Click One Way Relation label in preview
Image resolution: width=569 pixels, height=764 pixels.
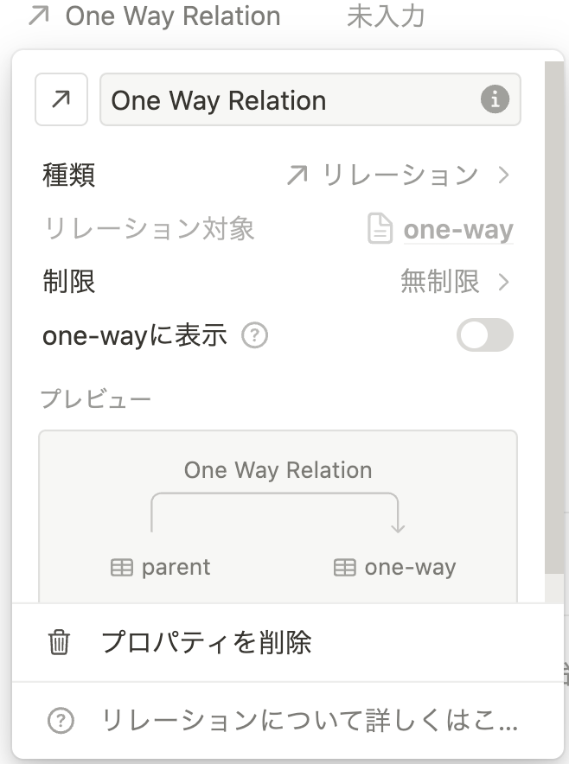point(278,471)
